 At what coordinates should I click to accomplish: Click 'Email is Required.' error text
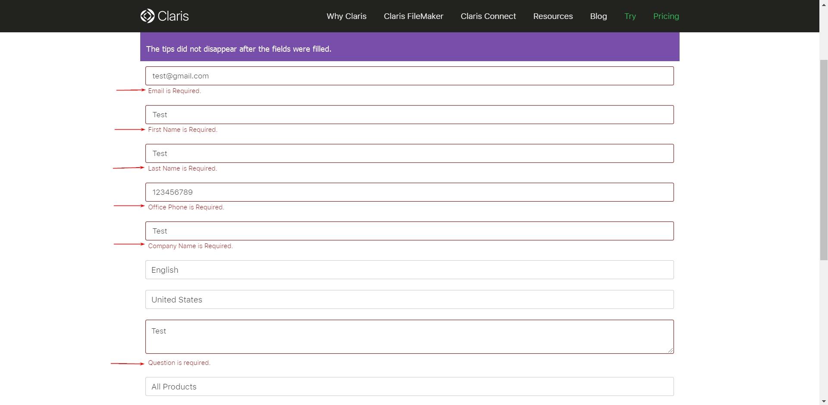click(174, 91)
